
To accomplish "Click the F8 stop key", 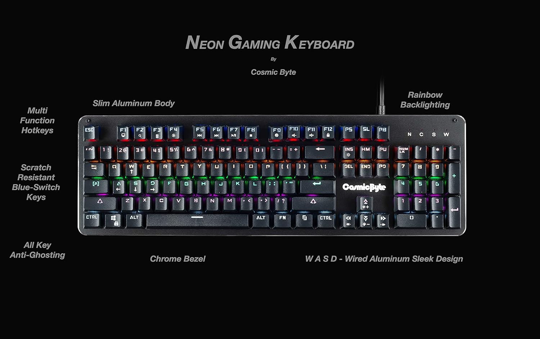I will [x=251, y=132].
